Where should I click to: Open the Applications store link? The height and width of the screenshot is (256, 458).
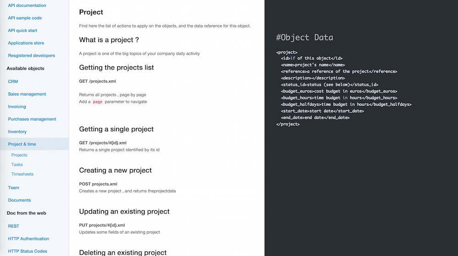tap(26, 43)
